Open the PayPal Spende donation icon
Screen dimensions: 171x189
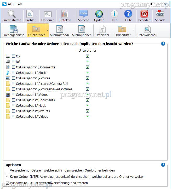click(x=160, y=16)
